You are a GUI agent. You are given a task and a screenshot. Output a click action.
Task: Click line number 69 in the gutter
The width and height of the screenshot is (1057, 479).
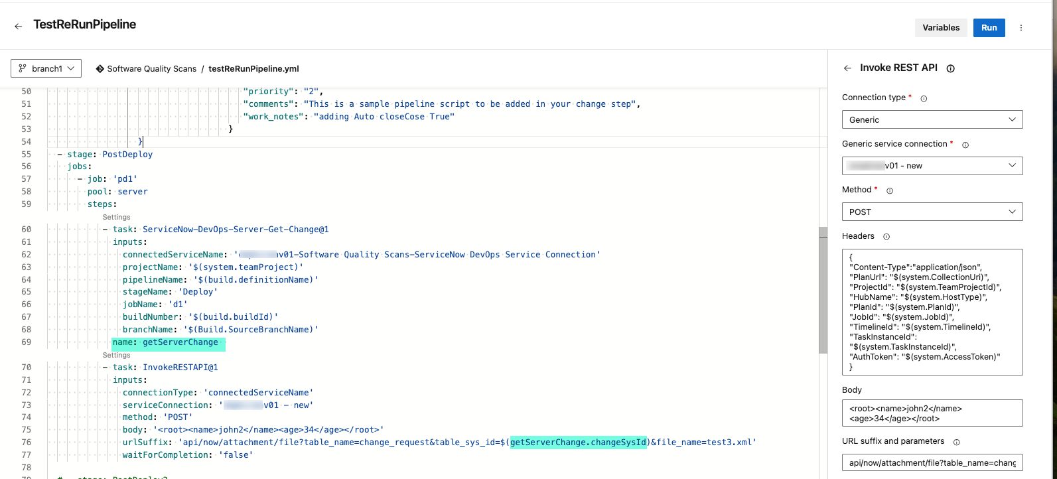coord(27,342)
